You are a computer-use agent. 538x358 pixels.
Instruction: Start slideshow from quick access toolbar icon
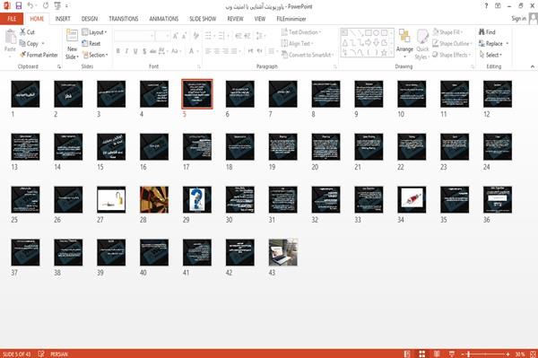coord(57,5)
